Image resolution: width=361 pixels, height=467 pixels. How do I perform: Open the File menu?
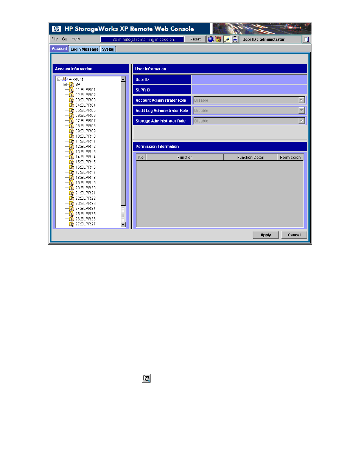tap(55, 39)
